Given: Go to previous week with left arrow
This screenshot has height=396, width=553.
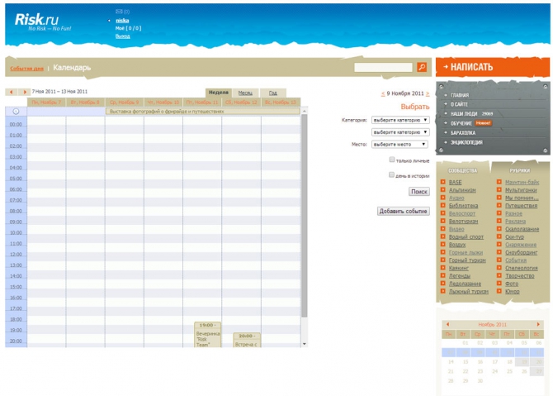Looking at the screenshot, I should click(12, 92).
